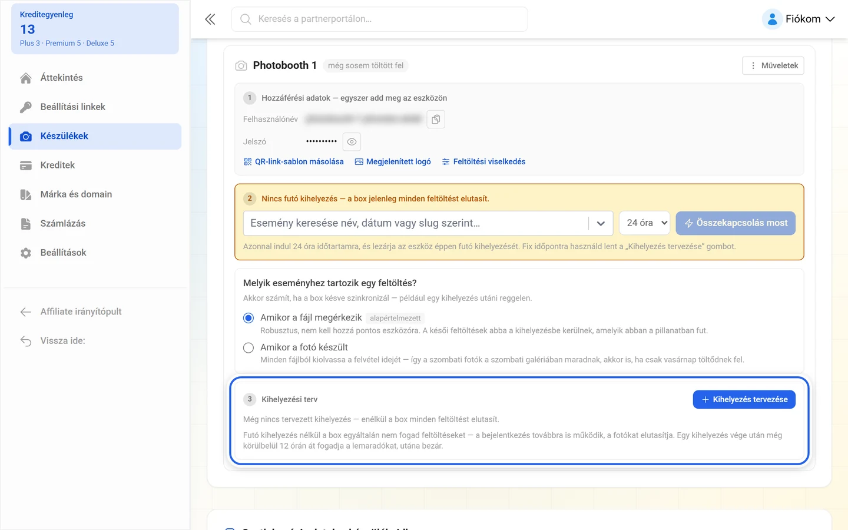Select the 'Amikor a fájl megérkezik' radio option

tap(249, 318)
